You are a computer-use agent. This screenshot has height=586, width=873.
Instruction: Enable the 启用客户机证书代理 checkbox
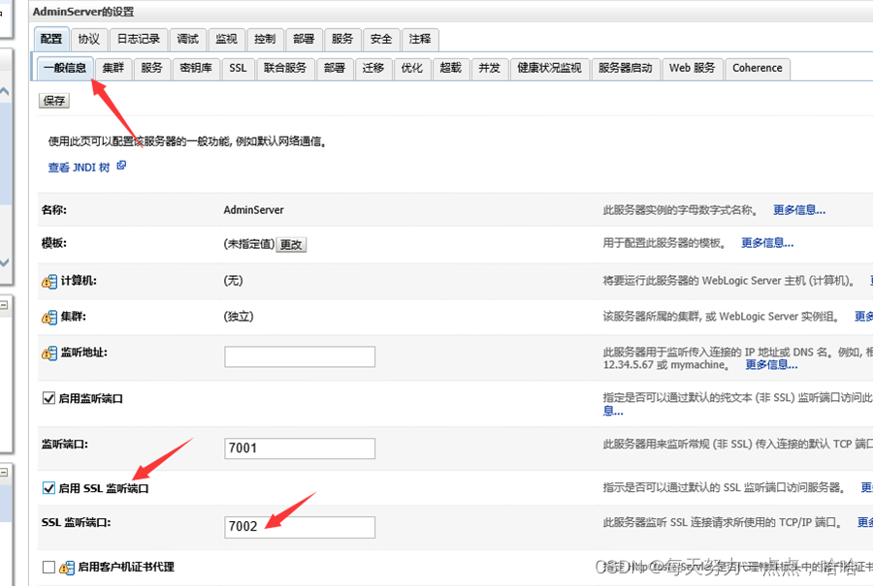[48, 569]
